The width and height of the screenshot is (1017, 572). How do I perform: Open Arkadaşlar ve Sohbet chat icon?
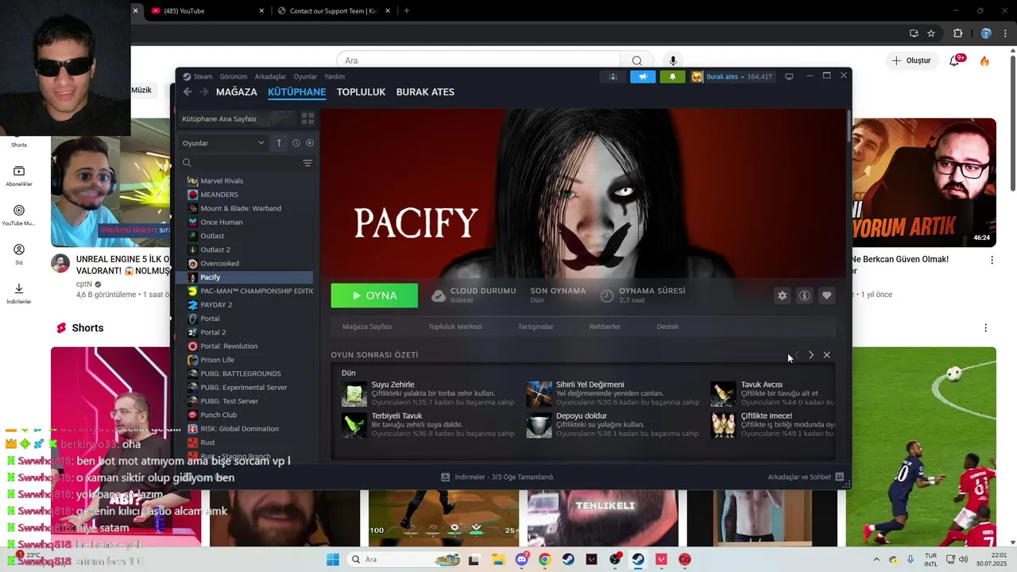pyautogui.click(x=840, y=477)
